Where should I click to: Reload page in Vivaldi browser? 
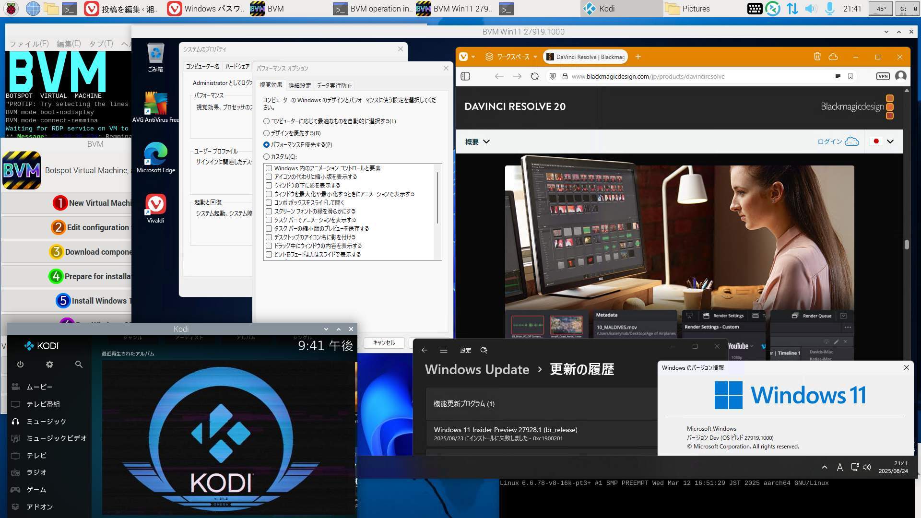(x=534, y=76)
